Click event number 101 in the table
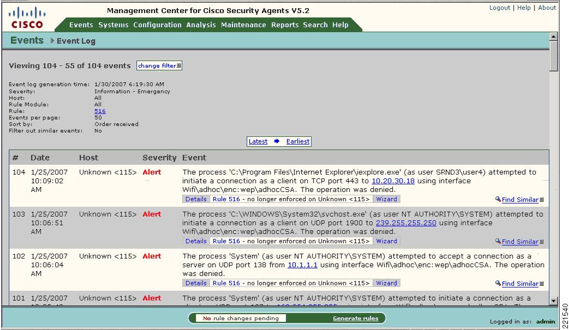Screen dimensions: 569x330 click(19, 298)
